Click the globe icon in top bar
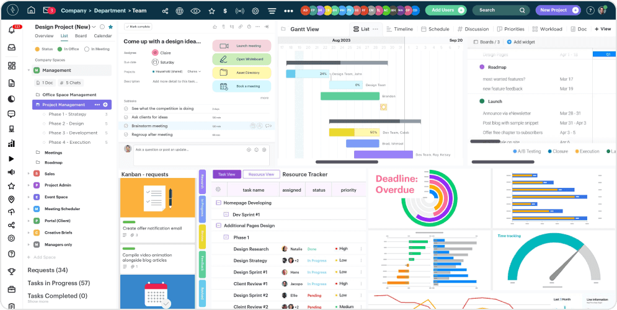 pyautogui.click(x=180, y=11)
